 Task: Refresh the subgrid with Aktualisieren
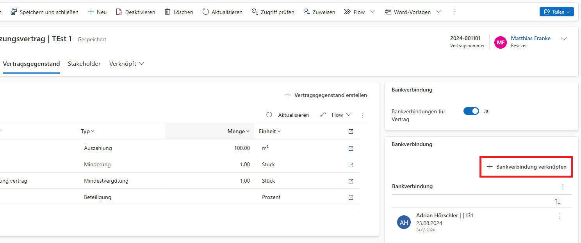pyautogui.click(x=288, y=115)
